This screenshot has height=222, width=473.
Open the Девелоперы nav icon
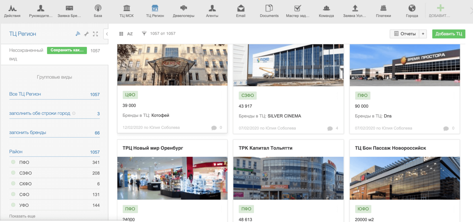[184, 8]
